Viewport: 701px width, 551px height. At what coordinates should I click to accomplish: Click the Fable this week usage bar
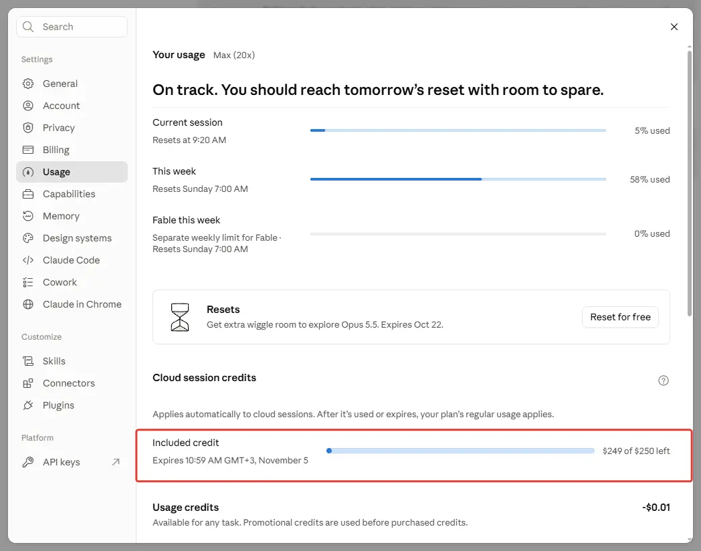(x=458, y=234)
